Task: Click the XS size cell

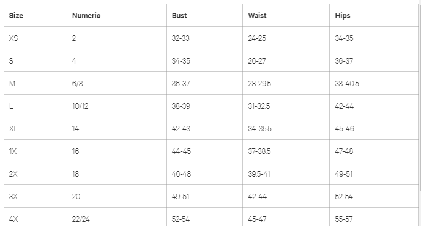Action: [x=13, y=38]
